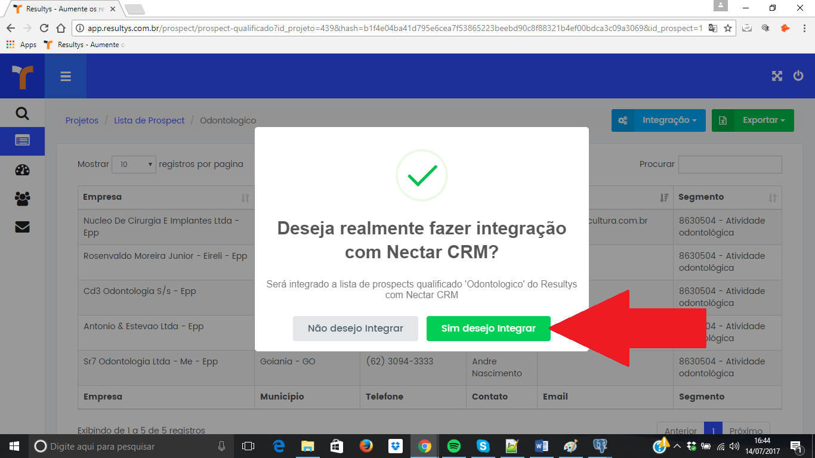Click the browser home icon

tap(61, 28)
